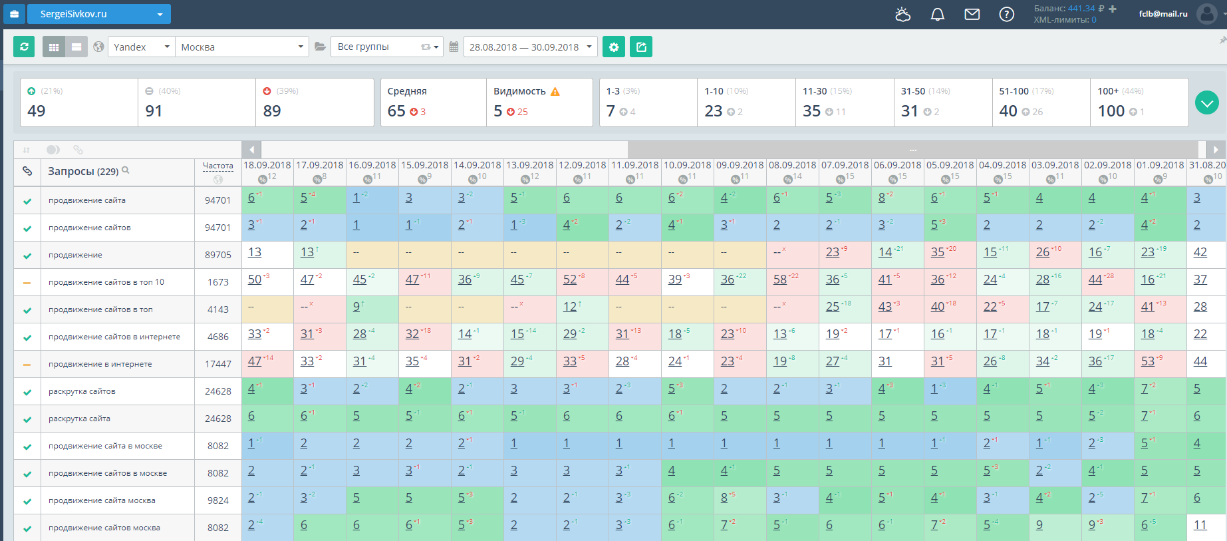Open the green settings gear
The image size is (1227, 541).
point(614,47)
